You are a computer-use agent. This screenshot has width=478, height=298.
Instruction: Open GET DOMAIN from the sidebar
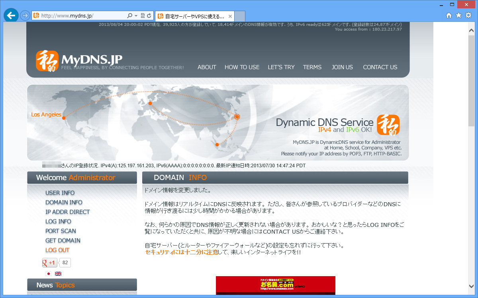click(x=63, y=240)
